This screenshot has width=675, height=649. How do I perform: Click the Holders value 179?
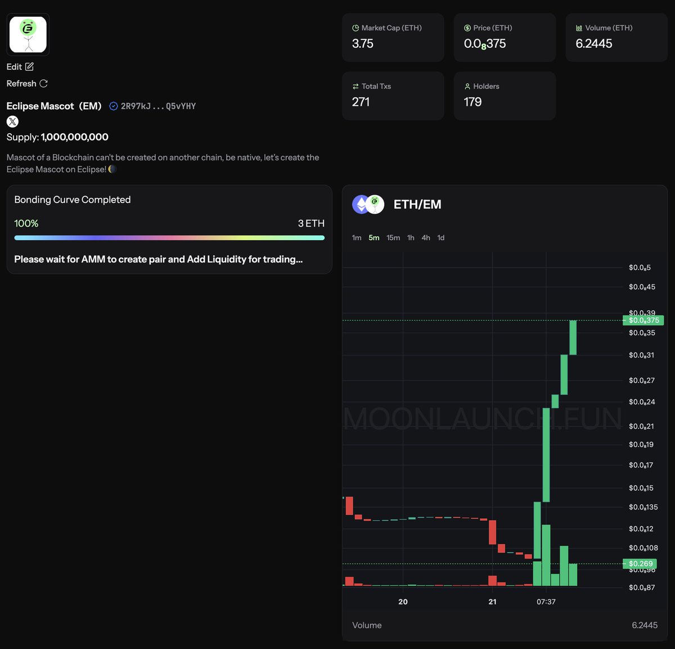tap(472, 102)
